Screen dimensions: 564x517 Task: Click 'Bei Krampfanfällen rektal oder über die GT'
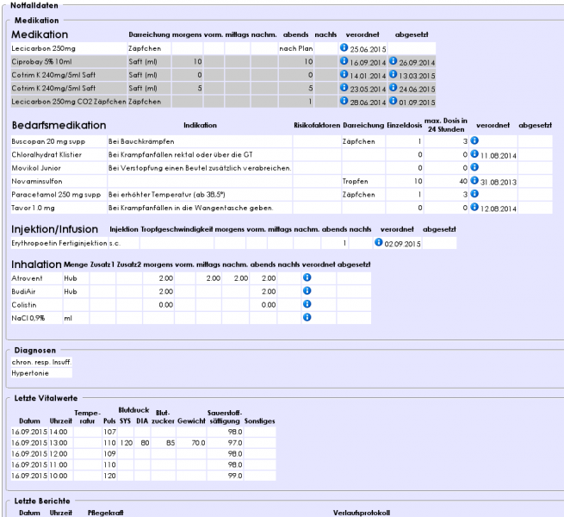click(181, 155)
